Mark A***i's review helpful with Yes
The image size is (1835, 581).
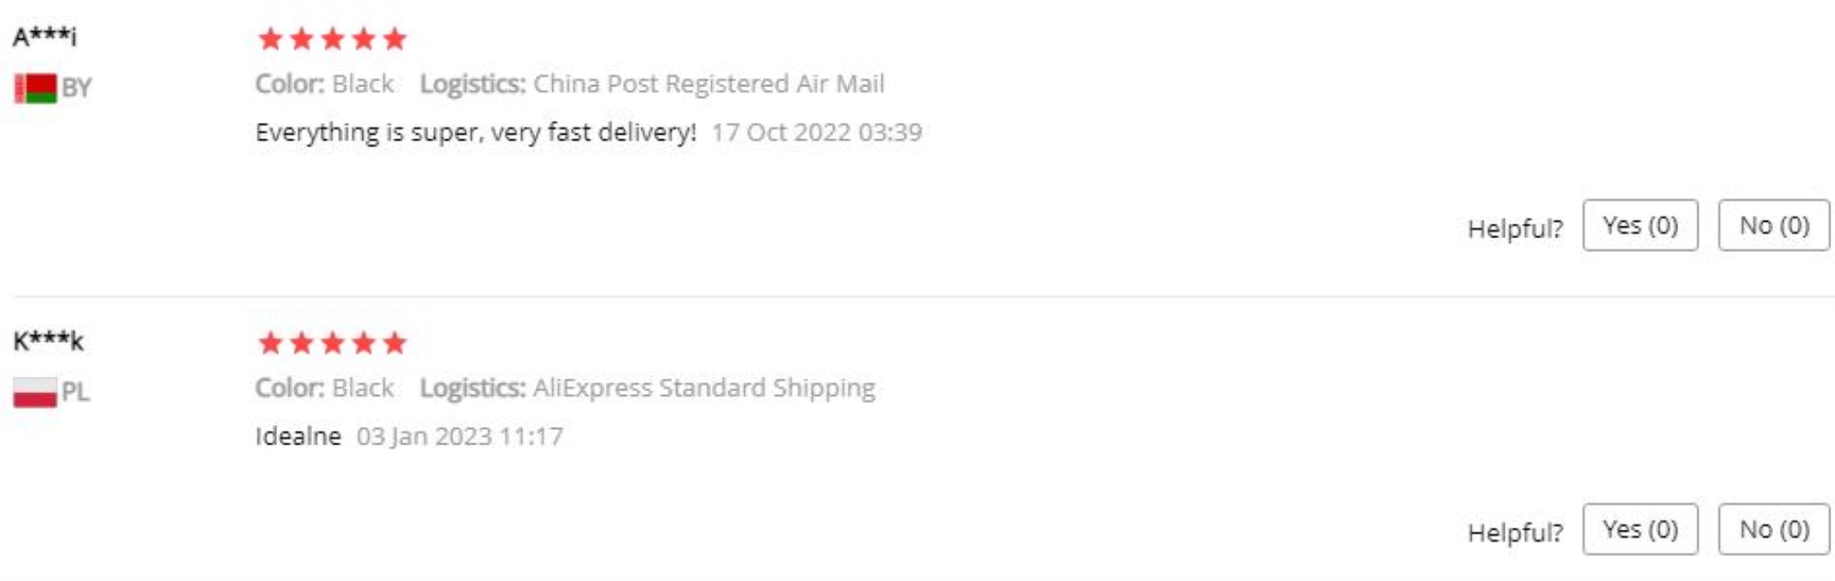tap(1640, 225)
